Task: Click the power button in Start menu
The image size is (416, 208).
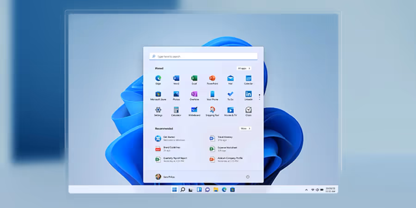Action: pos(248,177)
